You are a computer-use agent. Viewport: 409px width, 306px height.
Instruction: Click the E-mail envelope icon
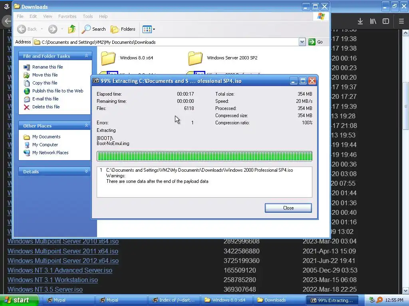coord(27,99)
